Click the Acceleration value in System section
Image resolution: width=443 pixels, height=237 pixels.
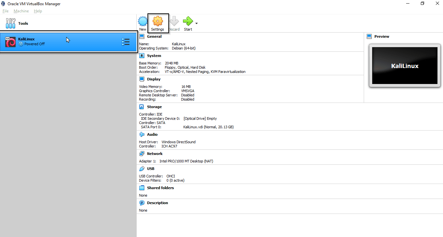pos(205,72)
